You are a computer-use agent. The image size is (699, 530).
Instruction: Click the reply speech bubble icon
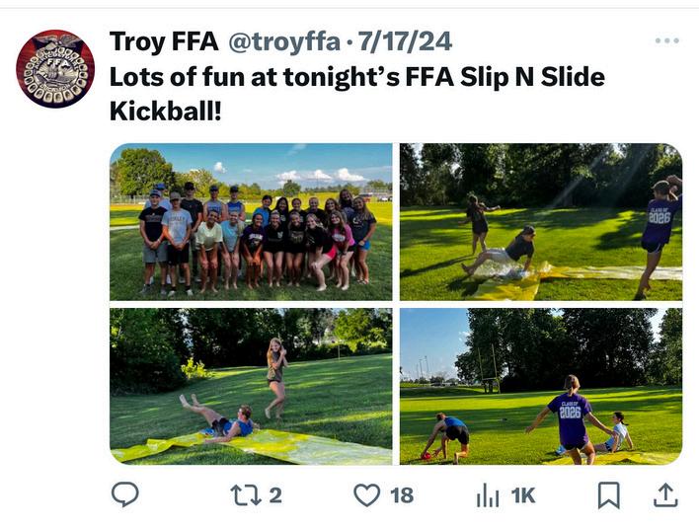click(124, 493)
